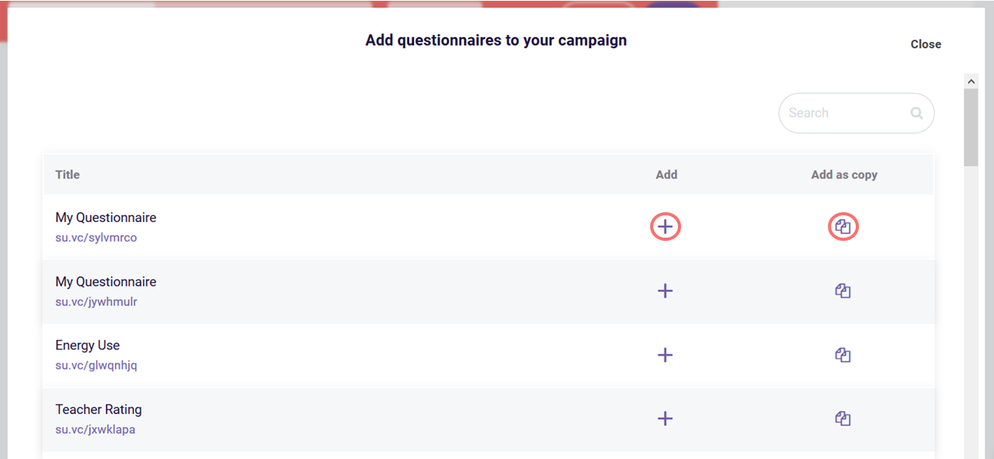Open the su.vc/glwqnhjq link
Viewport: 994px width, 459px height.
[x=96, y=365]
